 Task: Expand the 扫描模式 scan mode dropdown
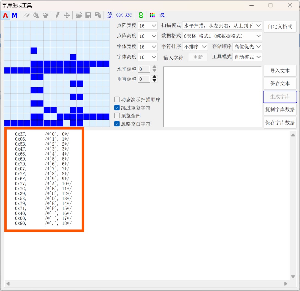tap(222, 26)
